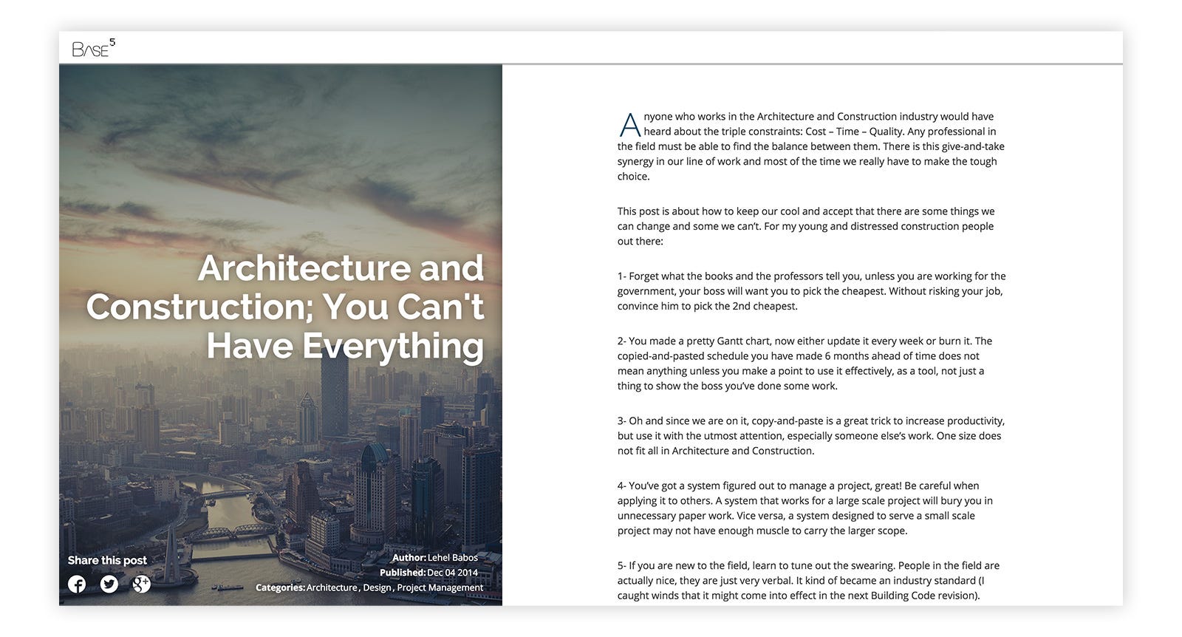Share this post on Google Plus
Screen dimensions: 1182x637
[141, 585]
